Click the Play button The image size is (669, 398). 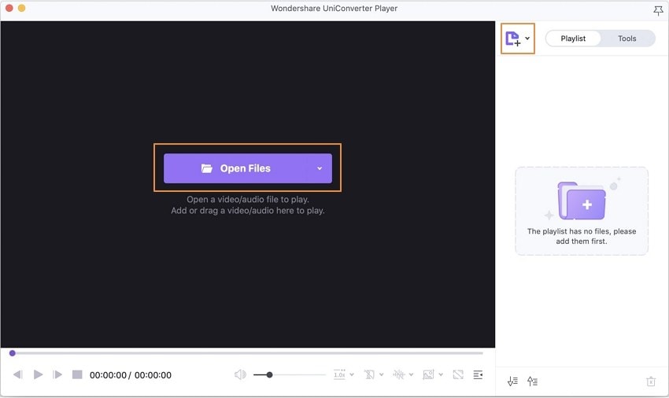pos(38,374)
